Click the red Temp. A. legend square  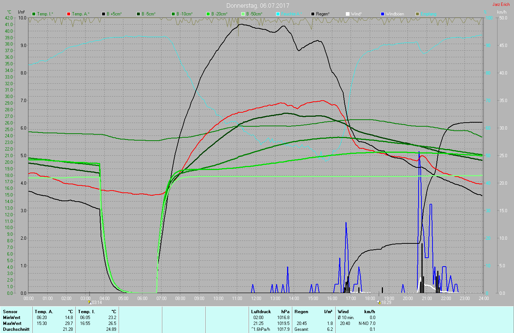coord(69,14)
